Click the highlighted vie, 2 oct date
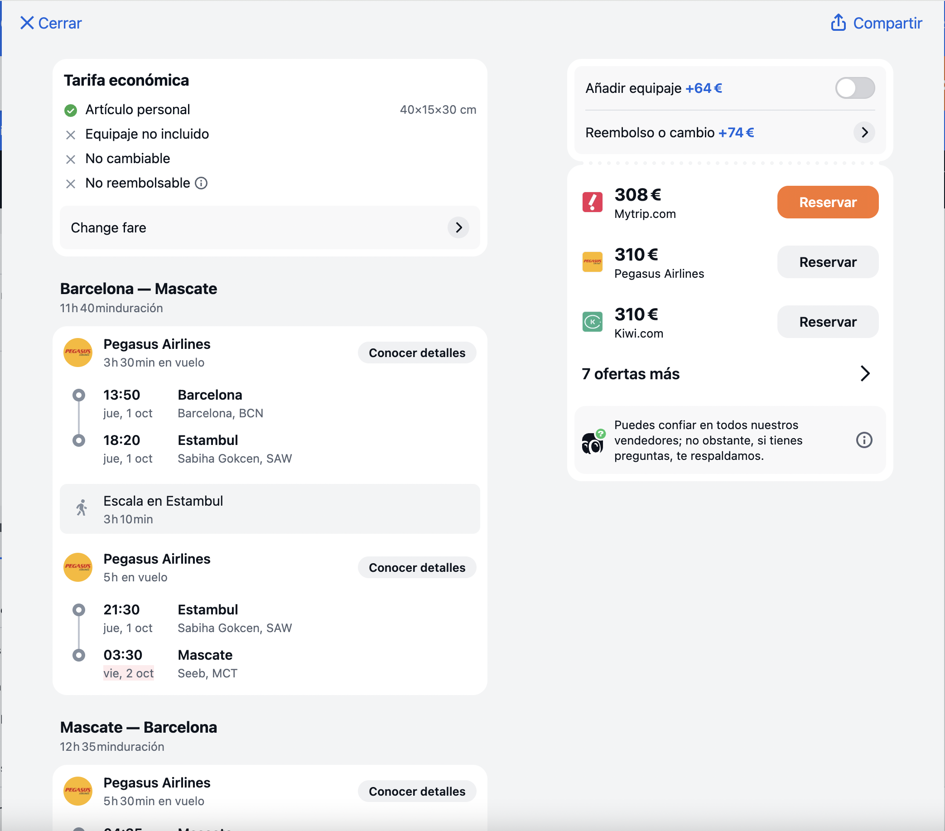Image resolution: width=945 pixels, height=831 pixels. (129, 673)
